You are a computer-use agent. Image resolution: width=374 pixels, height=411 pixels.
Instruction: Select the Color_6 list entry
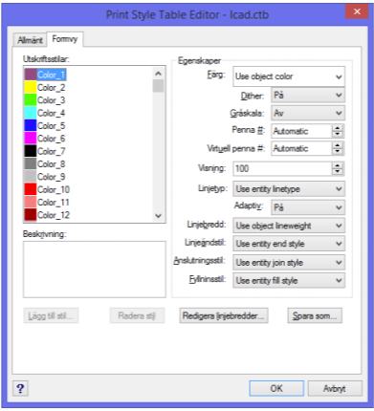pos(45,139)
